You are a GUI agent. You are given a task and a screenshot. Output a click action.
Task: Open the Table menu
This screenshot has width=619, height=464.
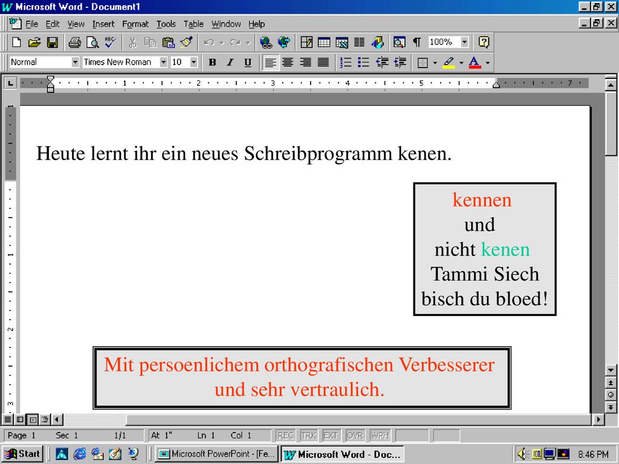click(x=193, y=24)
